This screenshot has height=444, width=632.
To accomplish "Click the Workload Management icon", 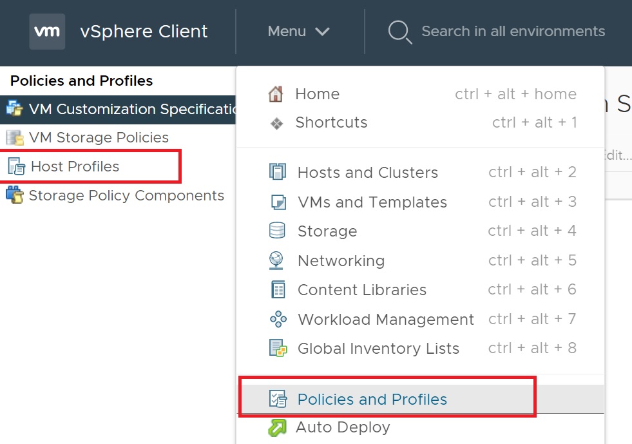I will [x=277, y=319].
